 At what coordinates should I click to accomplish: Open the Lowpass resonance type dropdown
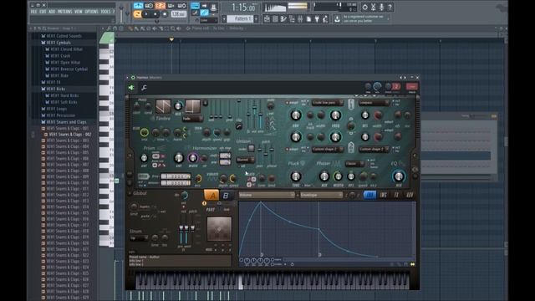pyautogui.click(x=374, y=102)
